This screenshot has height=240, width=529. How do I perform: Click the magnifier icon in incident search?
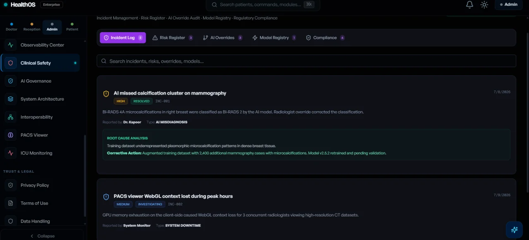coord(104,61)
